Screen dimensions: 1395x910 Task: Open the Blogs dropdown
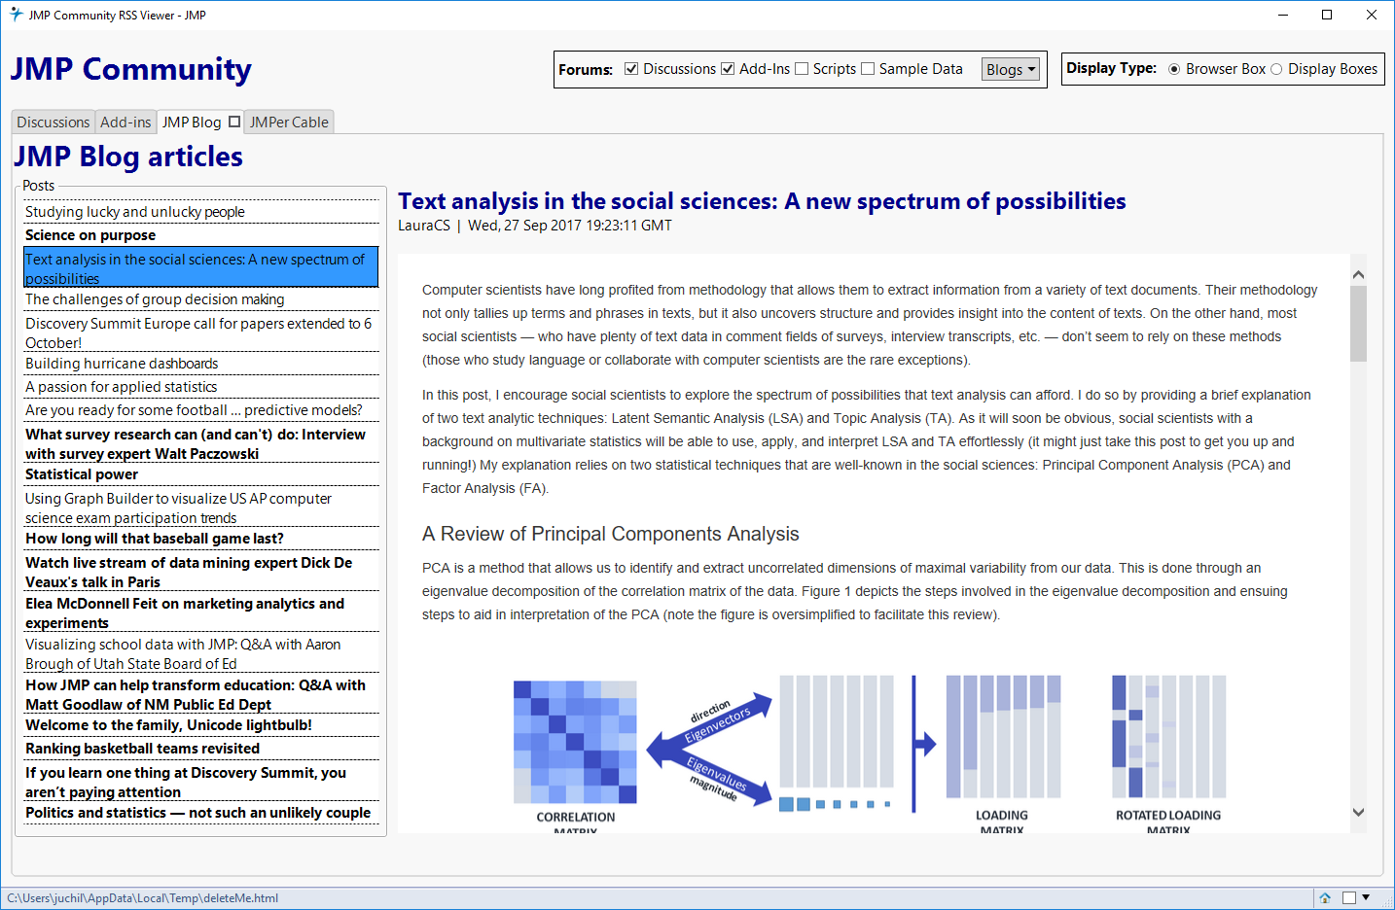point(1010,68)
